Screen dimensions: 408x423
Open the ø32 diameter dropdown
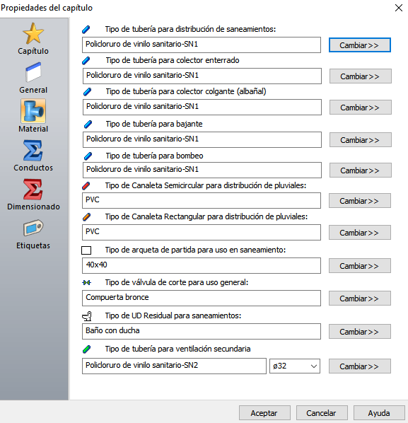click(x=295, y=366)
